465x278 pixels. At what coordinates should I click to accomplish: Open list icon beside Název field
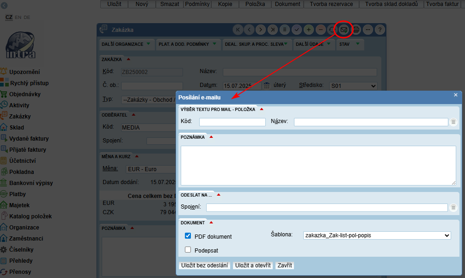(453, 122)
